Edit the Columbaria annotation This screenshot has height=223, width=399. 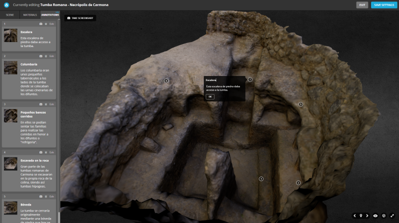[51, 56]
